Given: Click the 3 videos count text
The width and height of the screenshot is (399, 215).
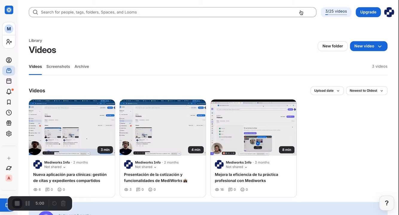Looking at the screenshot, I should 380,67.
